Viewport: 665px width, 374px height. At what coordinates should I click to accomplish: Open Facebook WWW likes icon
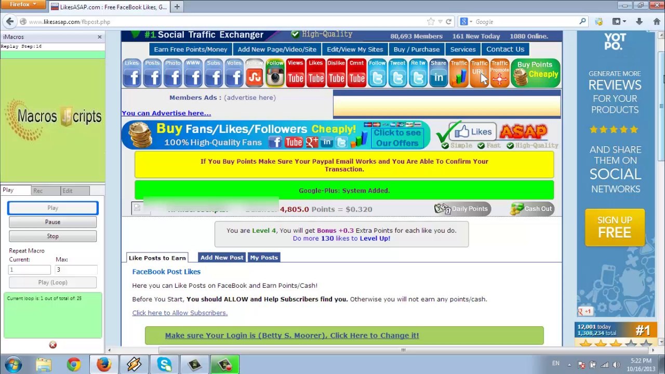click(x=193, y=73)
